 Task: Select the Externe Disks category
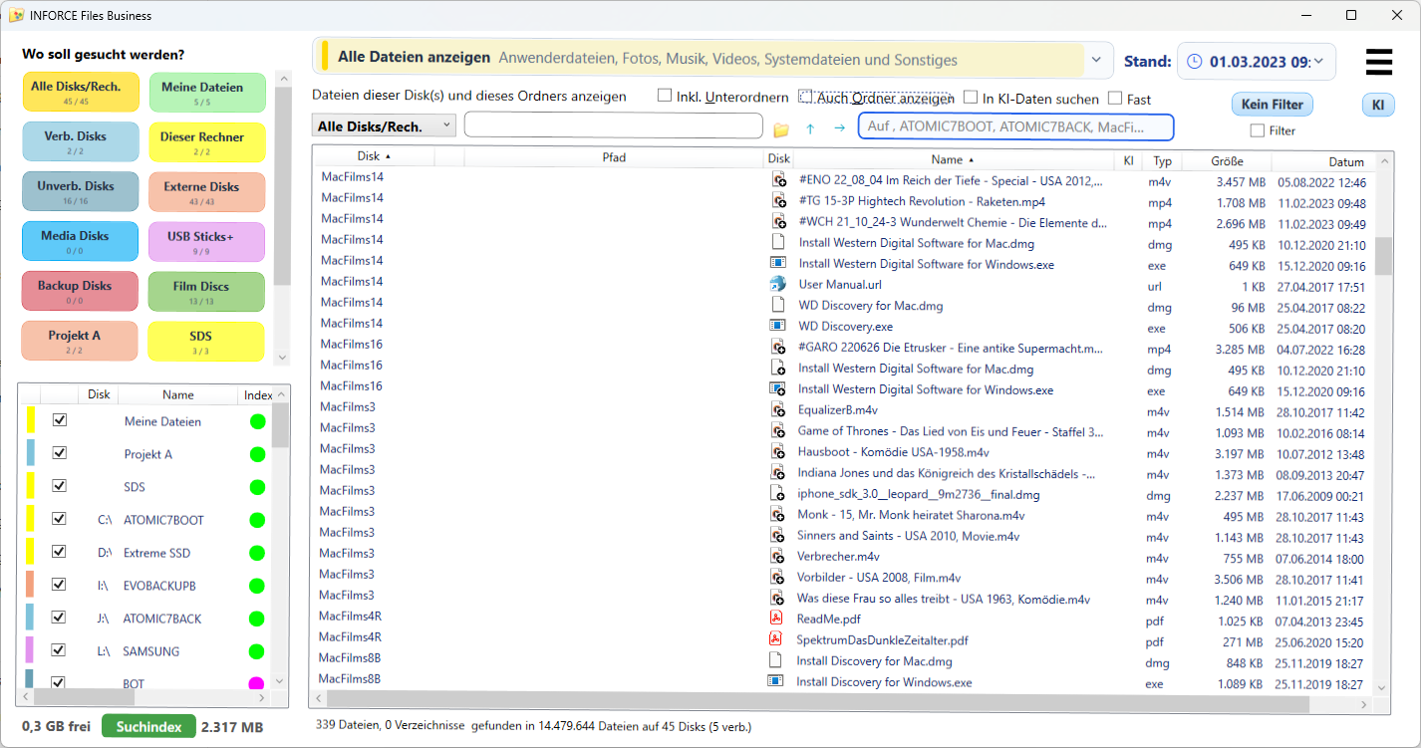click(x=207, y=191)
